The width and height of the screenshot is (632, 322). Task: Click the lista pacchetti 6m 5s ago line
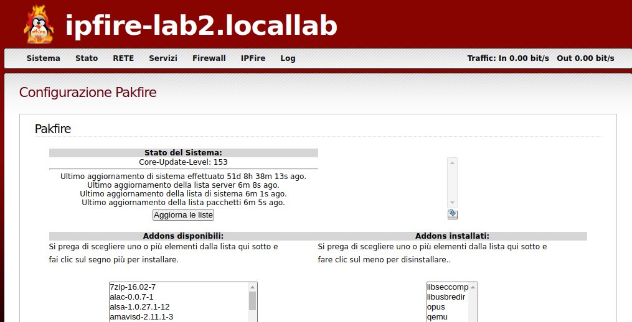point(184,203)
